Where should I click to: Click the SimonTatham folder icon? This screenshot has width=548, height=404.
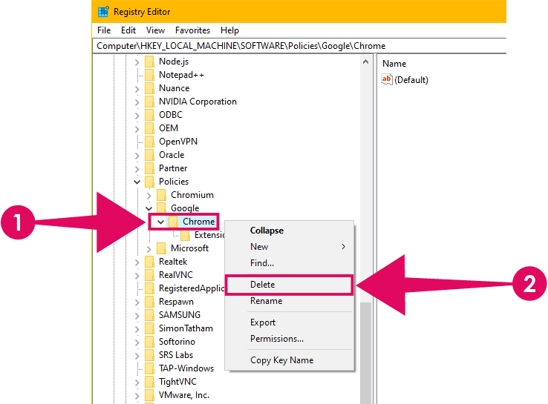tap(149, 328)
